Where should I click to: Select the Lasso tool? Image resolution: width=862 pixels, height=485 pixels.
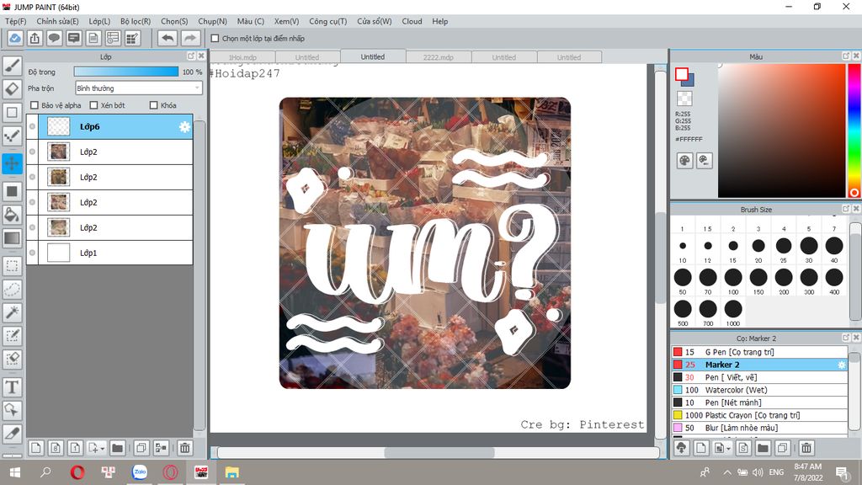click(12, 290)
